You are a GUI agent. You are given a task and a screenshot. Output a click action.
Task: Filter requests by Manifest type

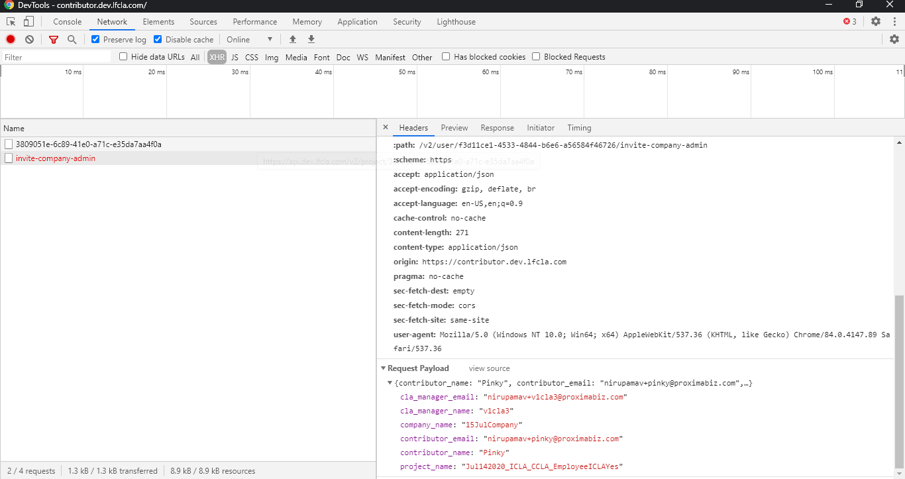click(x=390, y=57)
